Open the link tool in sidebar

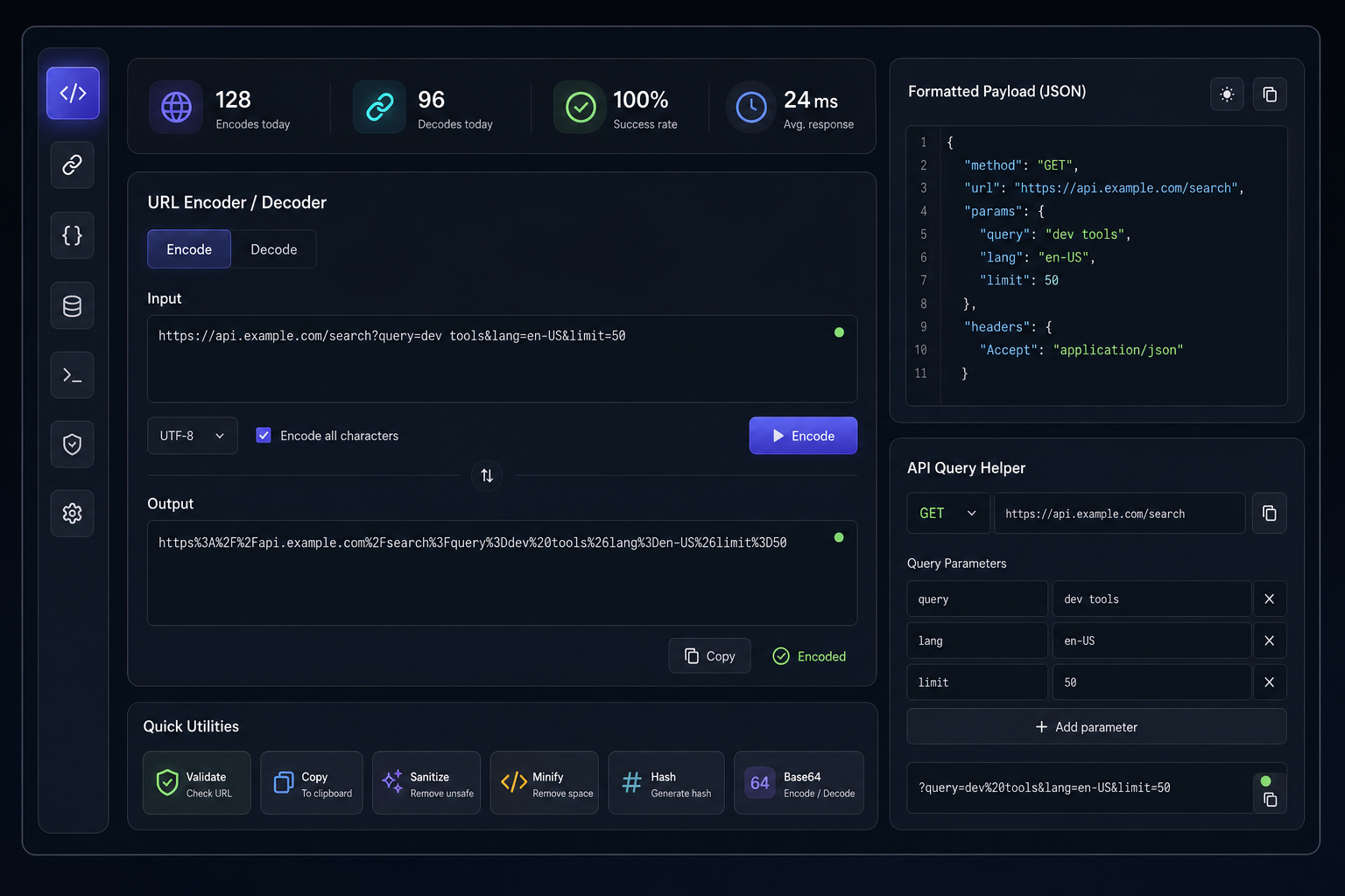[x=73, y=164]
